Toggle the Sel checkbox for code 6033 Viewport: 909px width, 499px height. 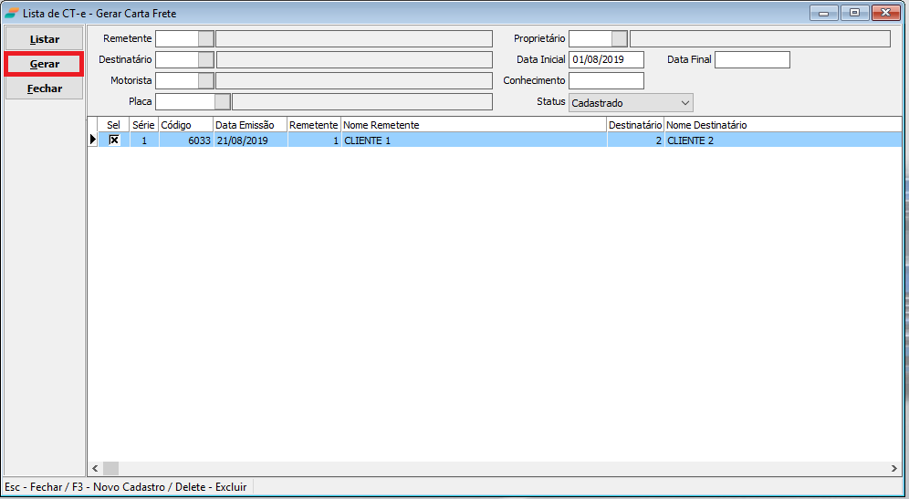tap(114, 140)
